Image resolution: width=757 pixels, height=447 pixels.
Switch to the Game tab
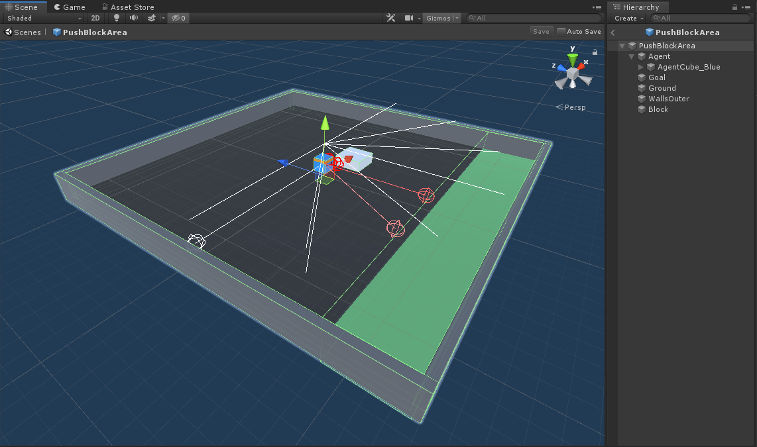coord(70,7)
